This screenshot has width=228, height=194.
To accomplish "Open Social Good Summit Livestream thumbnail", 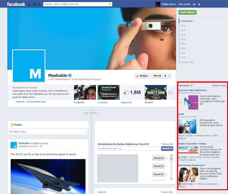I will coord(108,92).
